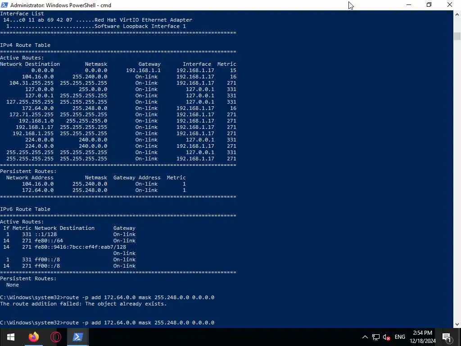The image size is (461, 346).
Task: Click the 'IPv4 Route Table' heading
Action: tap(25, 45)
